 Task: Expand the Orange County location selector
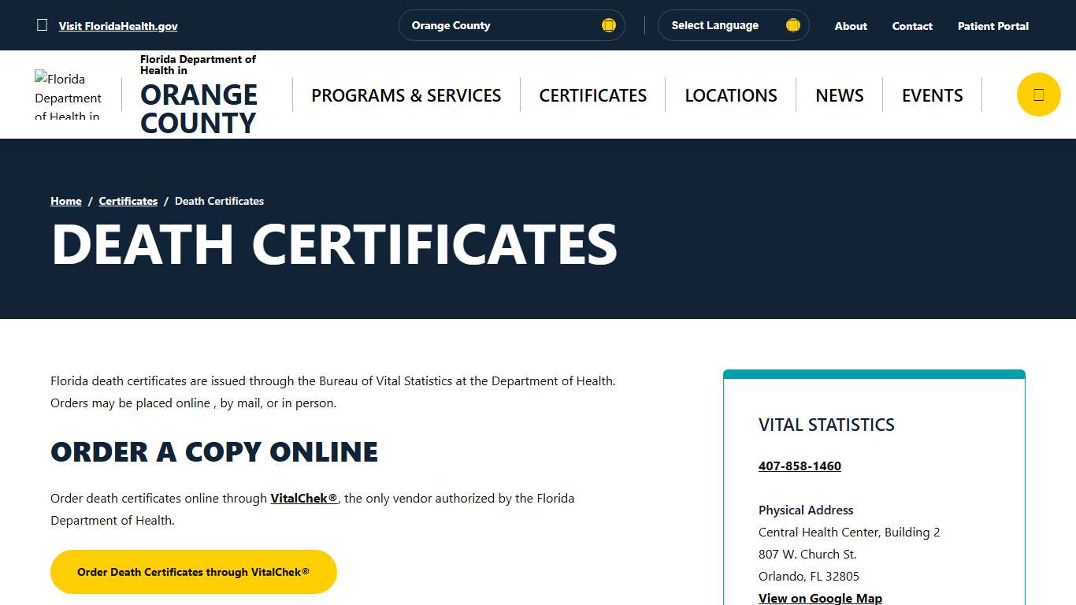pyautogui.click(x=511, y=24)
